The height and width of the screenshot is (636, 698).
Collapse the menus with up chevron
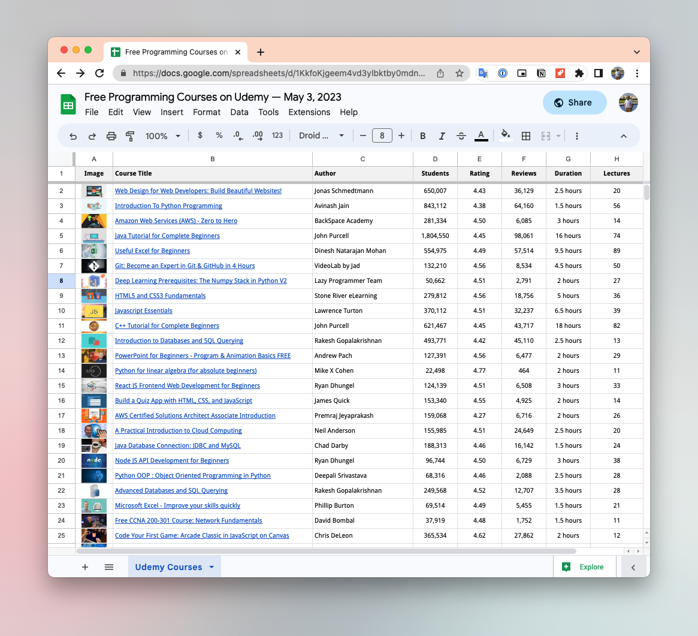[624, 136]
